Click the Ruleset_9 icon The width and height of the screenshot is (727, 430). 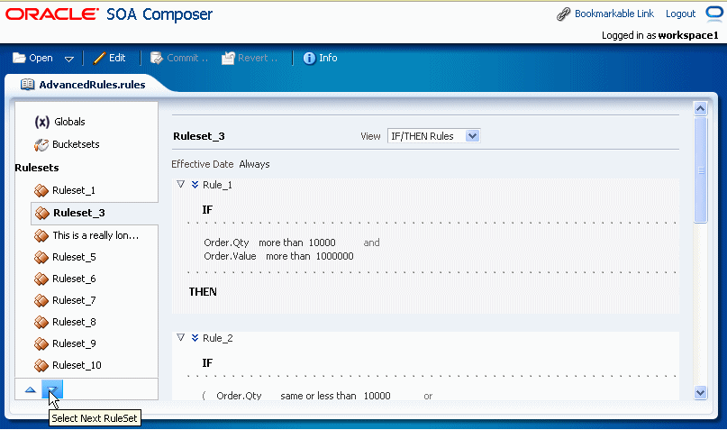[x=41, y=343]
